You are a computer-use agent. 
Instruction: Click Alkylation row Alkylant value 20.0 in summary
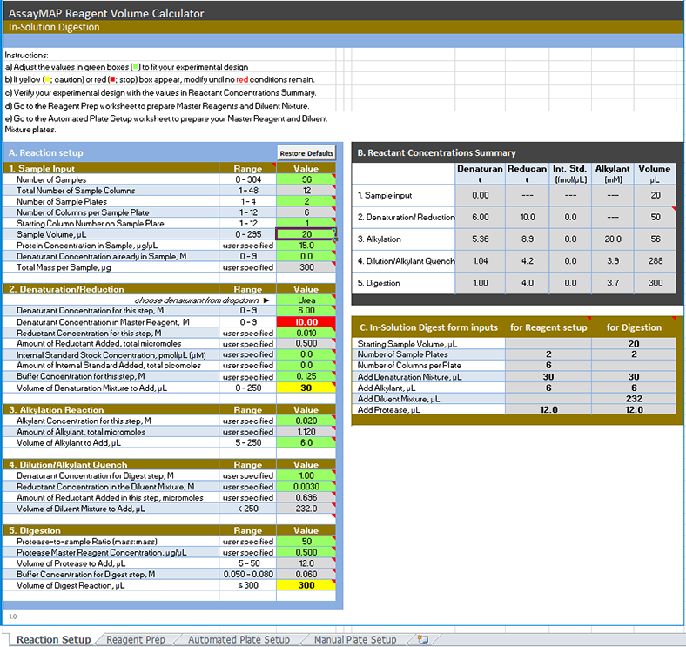click(x=613, y=239)
